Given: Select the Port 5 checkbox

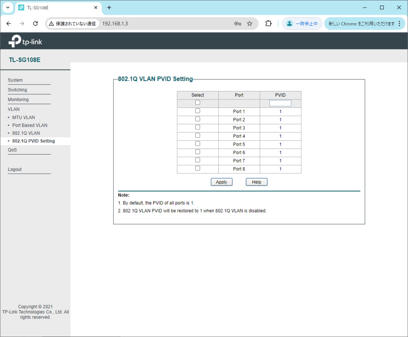Looking at the screenshot, I should click(198, 144).
